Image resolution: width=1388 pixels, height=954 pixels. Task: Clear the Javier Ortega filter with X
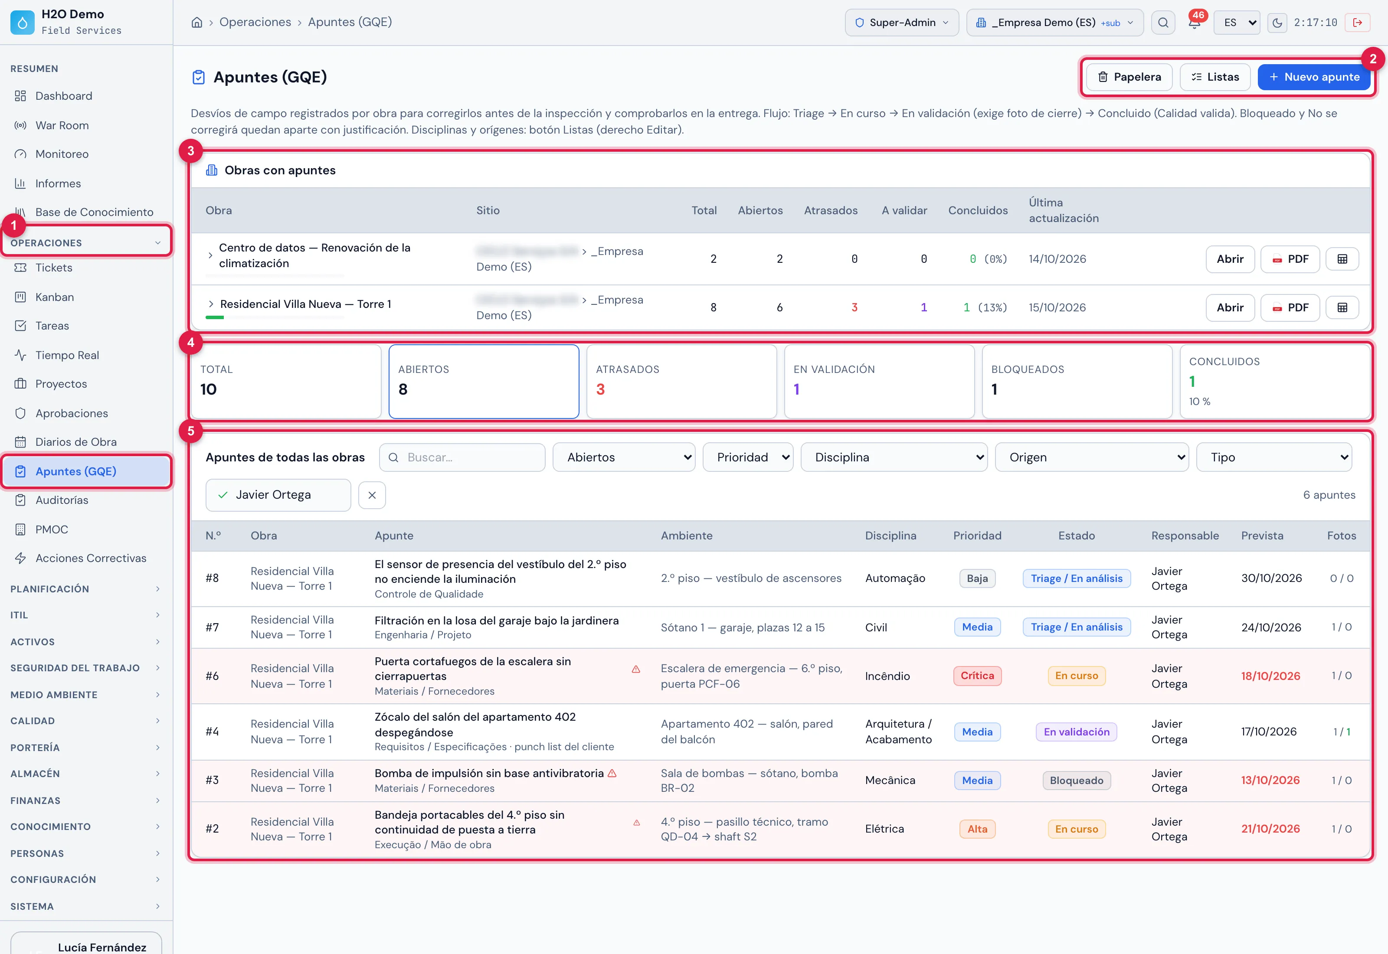(x=372, y=495)
